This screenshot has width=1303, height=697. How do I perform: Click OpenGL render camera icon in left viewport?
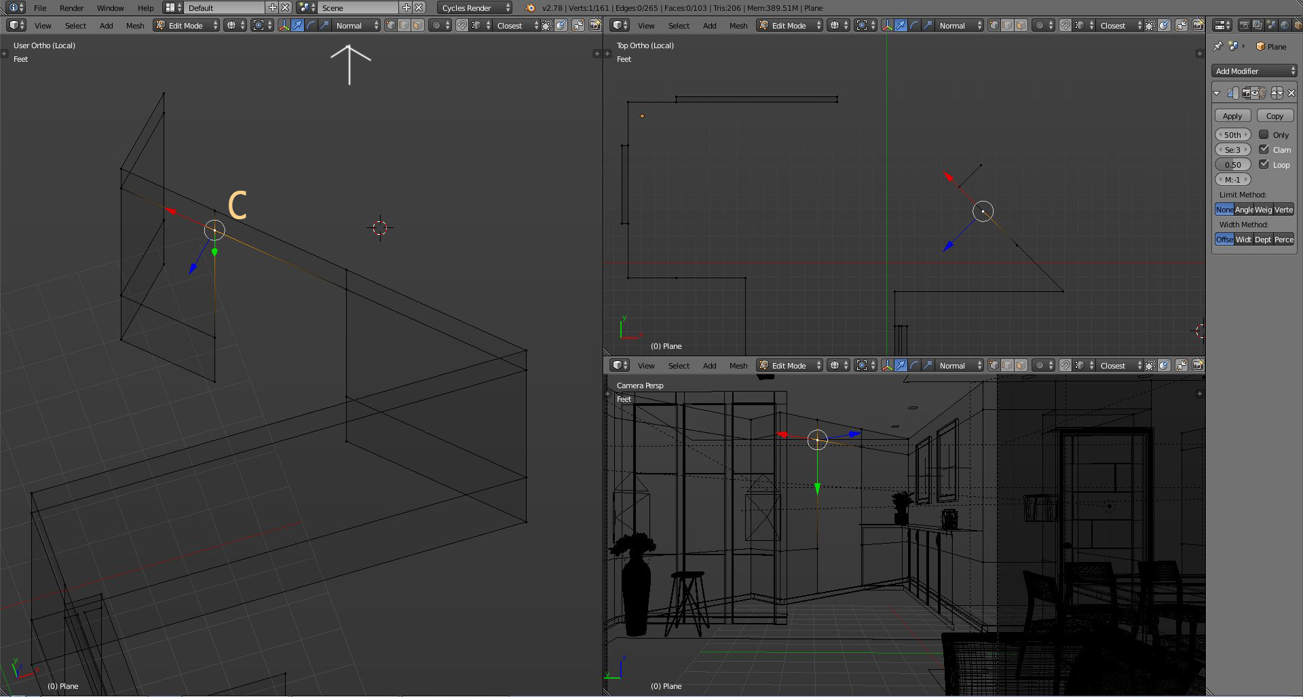tap(594, 25)
